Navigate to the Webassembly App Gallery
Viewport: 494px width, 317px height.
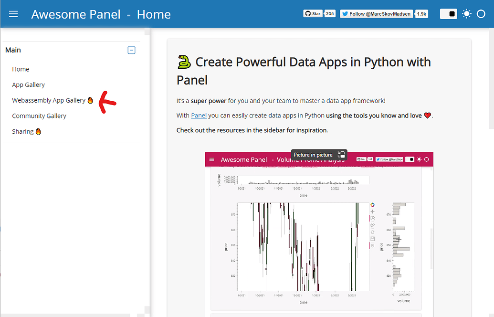(48, 100)
